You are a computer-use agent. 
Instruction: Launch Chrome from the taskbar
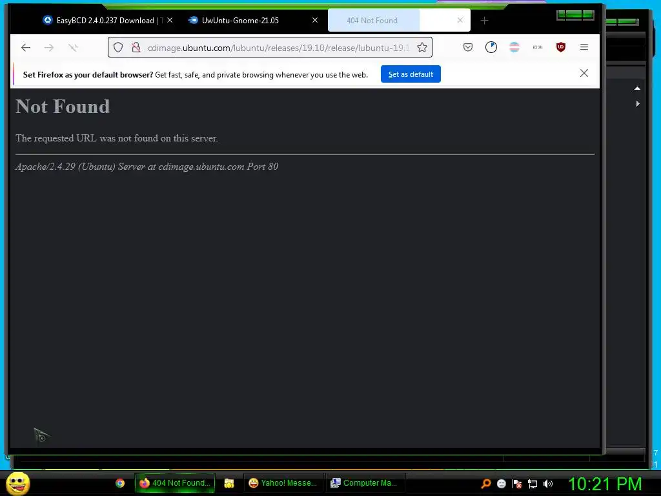pyautogui.click(x=120, y=483)
